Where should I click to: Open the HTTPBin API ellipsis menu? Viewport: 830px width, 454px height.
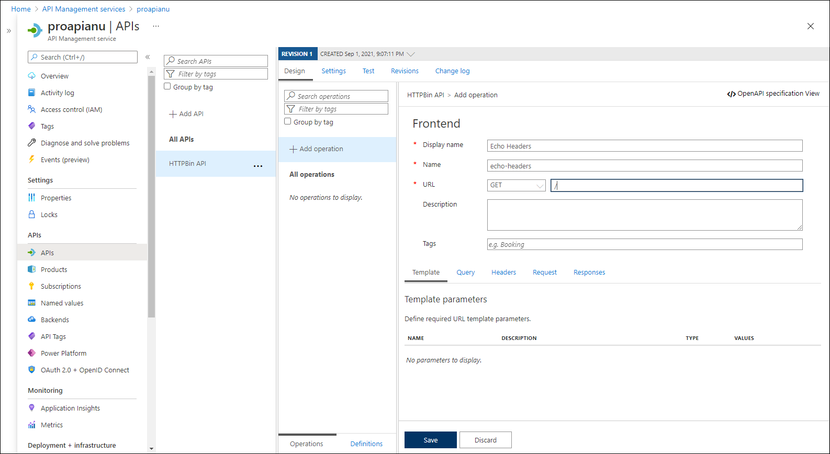[258, 166]
